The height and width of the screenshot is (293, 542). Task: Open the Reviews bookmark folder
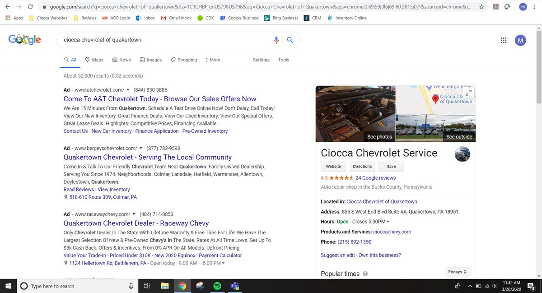[85, 18]
